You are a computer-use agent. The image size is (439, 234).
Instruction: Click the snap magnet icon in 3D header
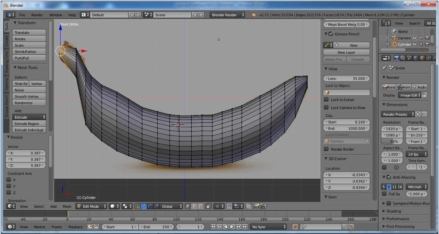coord(229,206)
